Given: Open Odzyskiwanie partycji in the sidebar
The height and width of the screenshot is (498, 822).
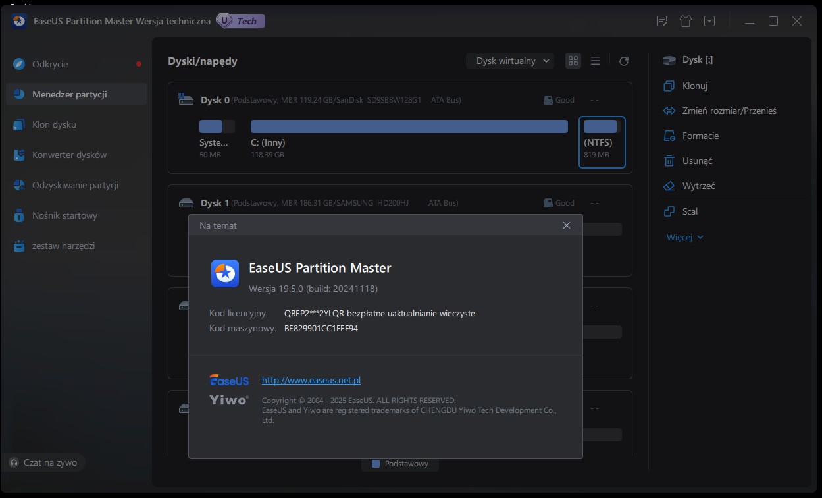Looking at the screenshot, I should 76,185.
